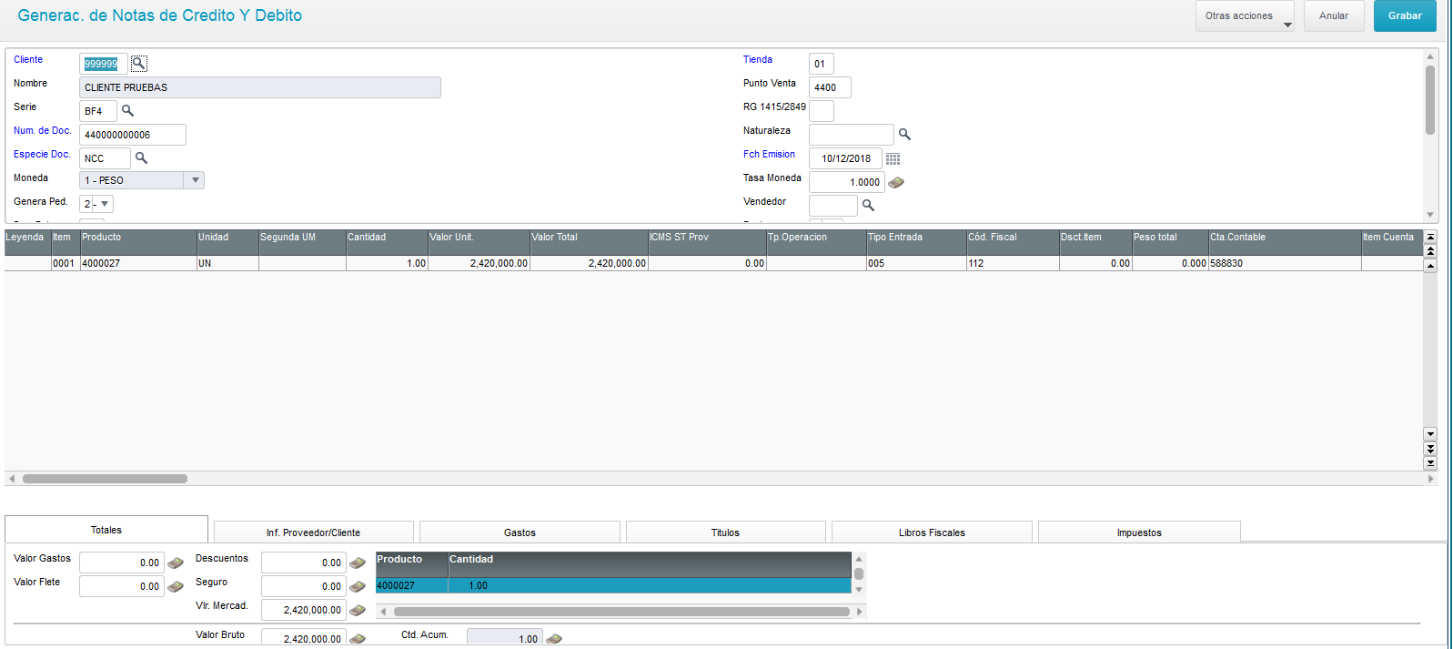Click the Tienda label link
The image size is (1453, 649).
758,59
